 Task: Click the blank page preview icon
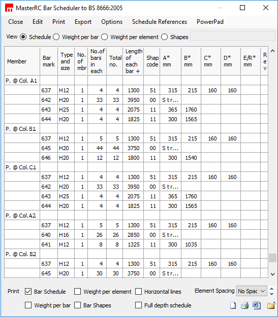click(x=233, y=305)
